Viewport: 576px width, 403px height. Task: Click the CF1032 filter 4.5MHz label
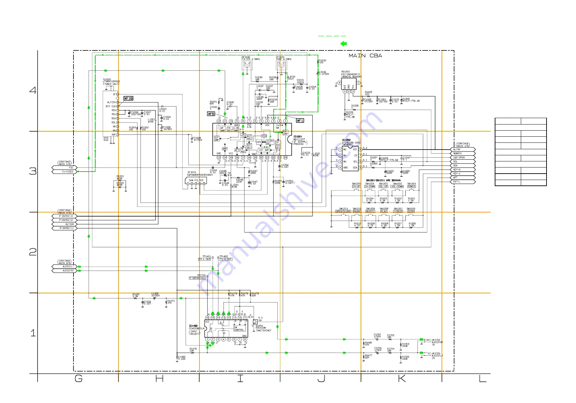click(251, 58)
